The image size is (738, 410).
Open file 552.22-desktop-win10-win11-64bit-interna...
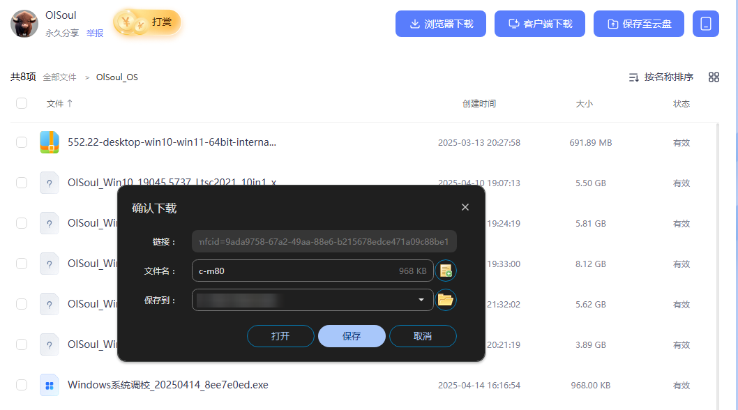coord(172,142)
